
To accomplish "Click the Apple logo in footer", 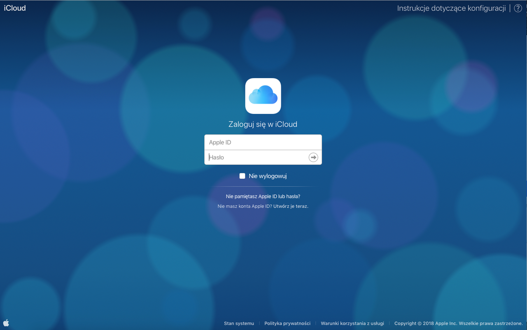I will [x=6, y=323].
